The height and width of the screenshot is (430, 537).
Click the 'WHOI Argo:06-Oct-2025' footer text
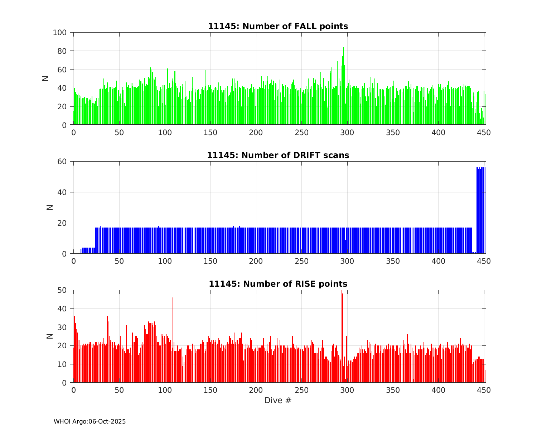(x=89, y=421)
